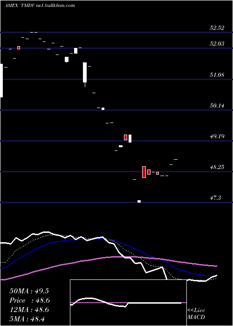Click the small red candlestick on the 52.03 line

[19, 48]
